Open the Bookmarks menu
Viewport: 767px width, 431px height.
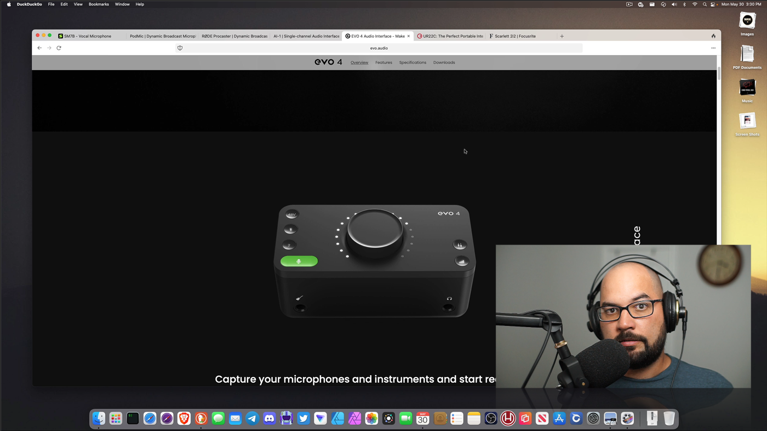pos(99,4)
